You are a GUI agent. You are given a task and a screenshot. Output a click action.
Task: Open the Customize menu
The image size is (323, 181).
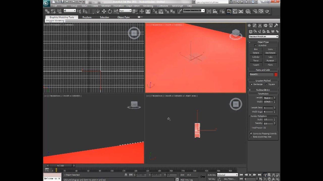tap(163, 6)
